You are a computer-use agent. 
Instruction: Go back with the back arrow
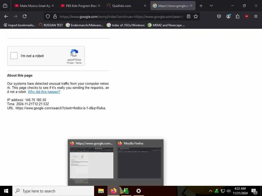6,16
